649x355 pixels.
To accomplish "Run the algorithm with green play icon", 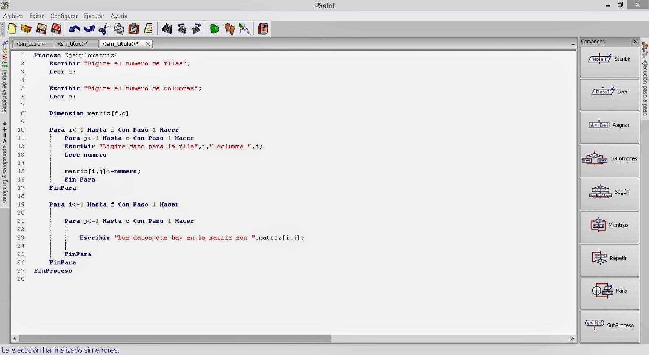I will [215, 29].
